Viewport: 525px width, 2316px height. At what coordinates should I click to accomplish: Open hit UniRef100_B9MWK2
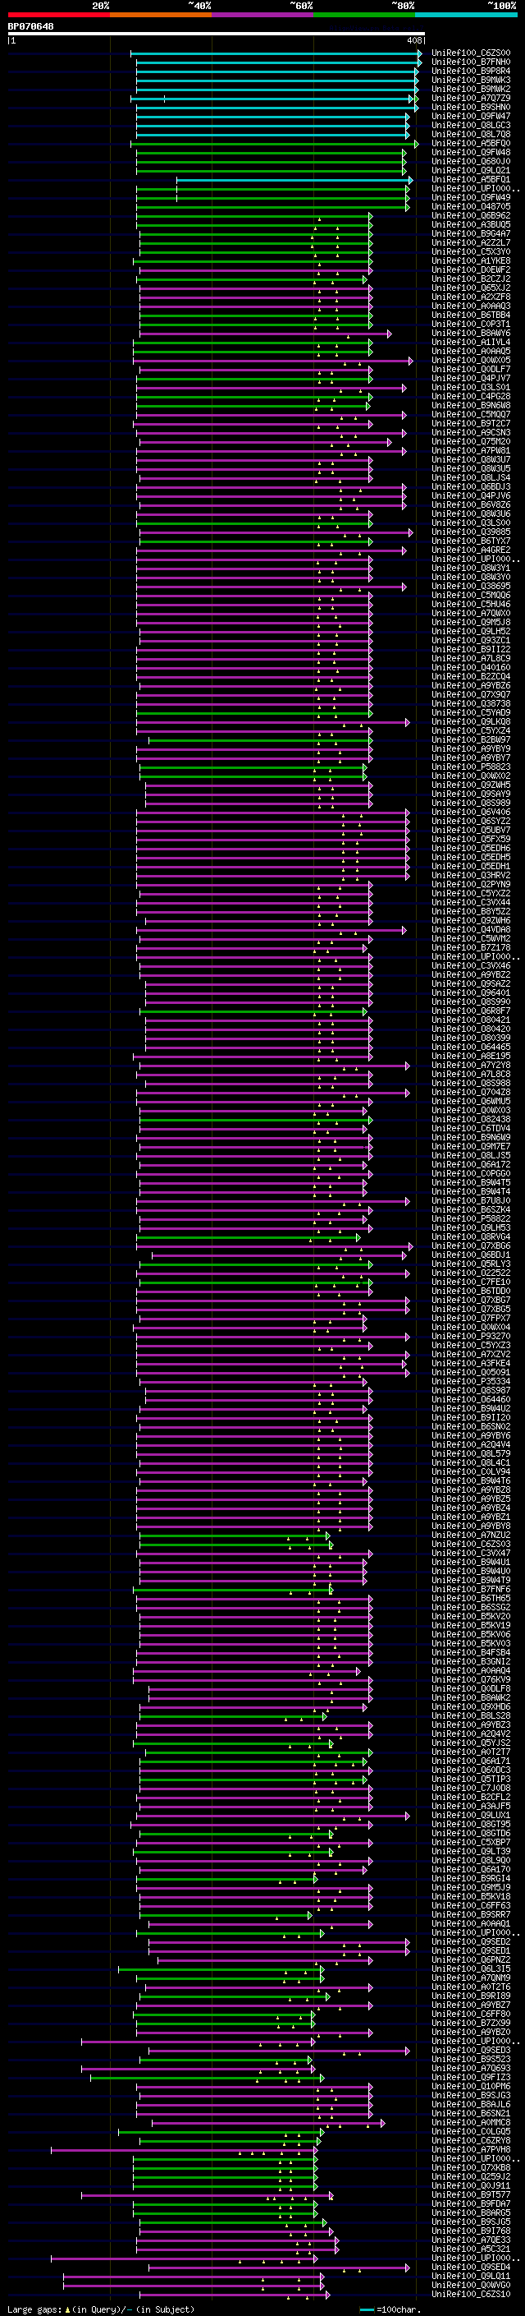[471, 89]
